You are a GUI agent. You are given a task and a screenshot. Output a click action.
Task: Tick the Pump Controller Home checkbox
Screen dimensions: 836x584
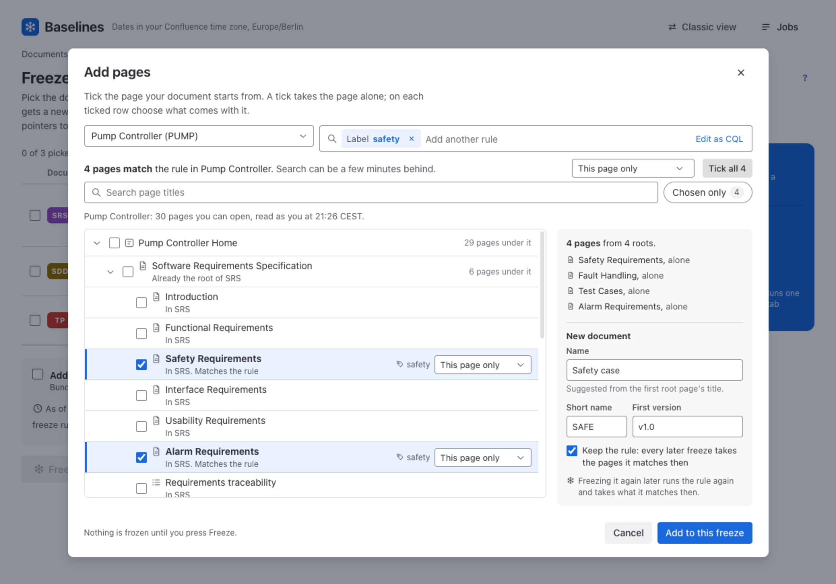click(x=114, y=243)
